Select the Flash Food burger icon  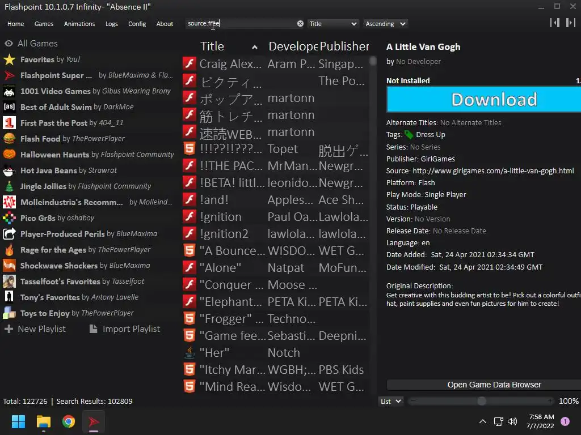point(9,139)
